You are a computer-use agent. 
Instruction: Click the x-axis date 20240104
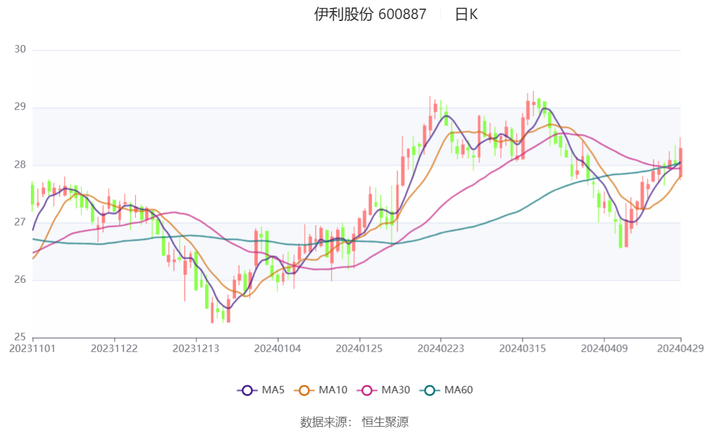[278, 348]
